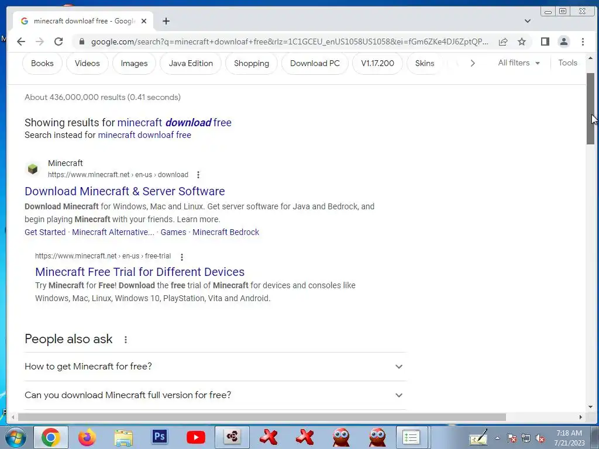Viewport: 599px width, 449px height.
Task: Bookmark this page with the star
Action: 522,42
